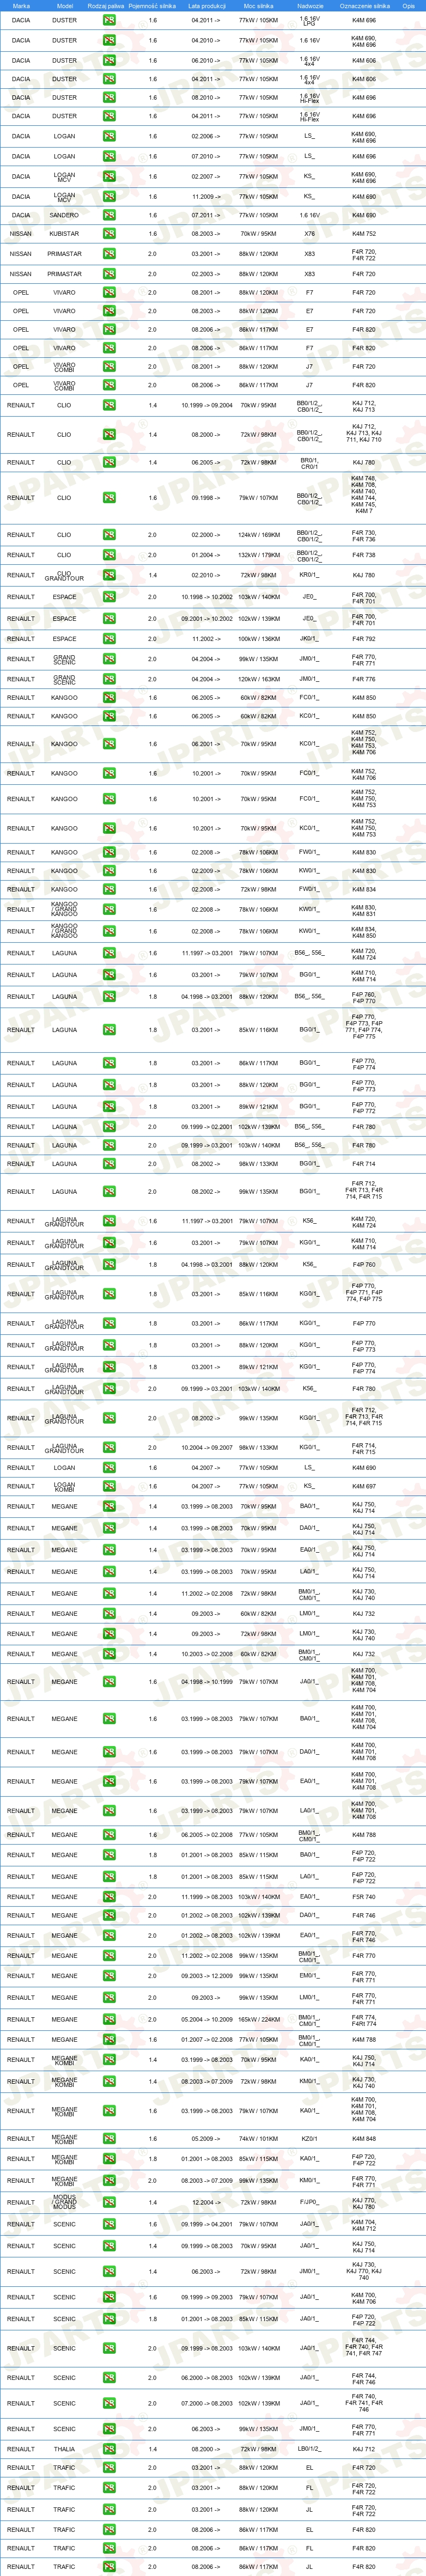Screen dimensions: 426x2576
Task: Click fuel icon for Duster 1.6 16V LPG
Action: pyautogui.click(x=109, y=20)
